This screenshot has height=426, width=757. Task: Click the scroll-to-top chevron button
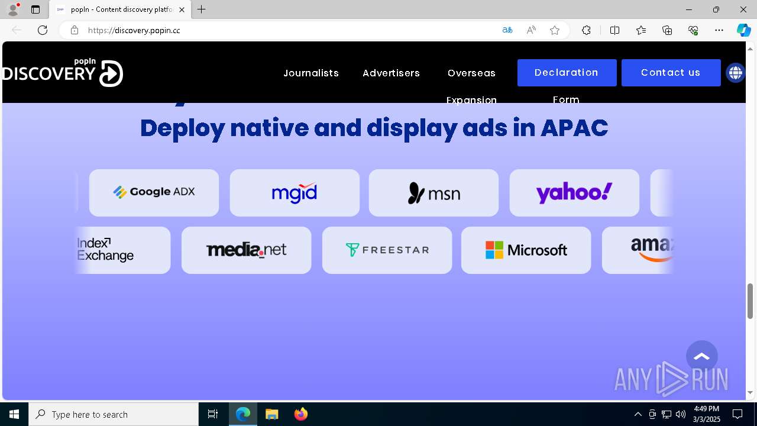click(x=702, y=356)
